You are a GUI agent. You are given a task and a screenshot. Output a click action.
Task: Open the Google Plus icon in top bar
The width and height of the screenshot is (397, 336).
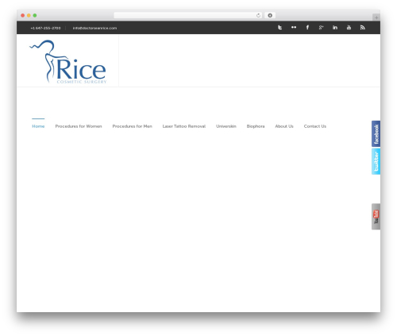pos(321,27)
